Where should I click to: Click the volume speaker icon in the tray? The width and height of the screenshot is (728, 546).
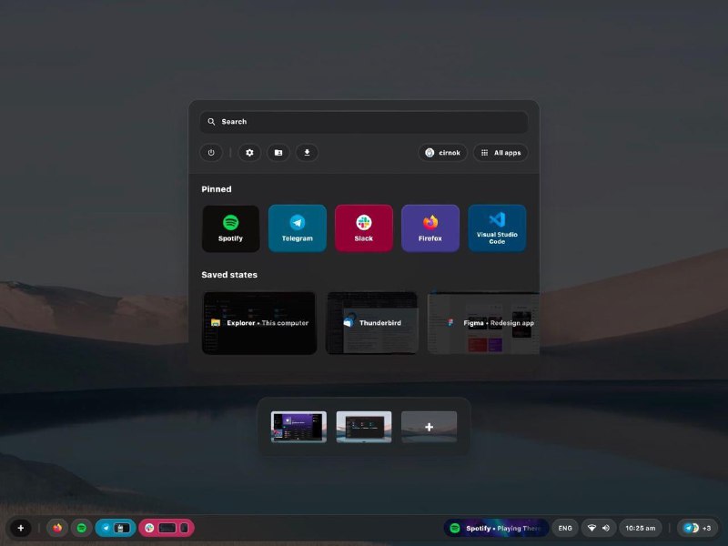[606, 528]
